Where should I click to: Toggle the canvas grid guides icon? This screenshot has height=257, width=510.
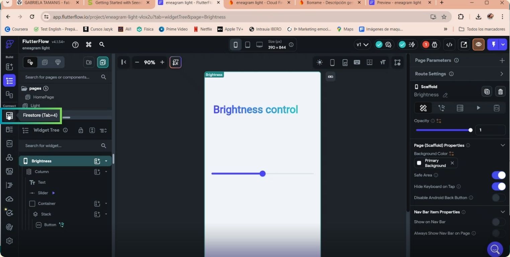click(x=369, y=62)
